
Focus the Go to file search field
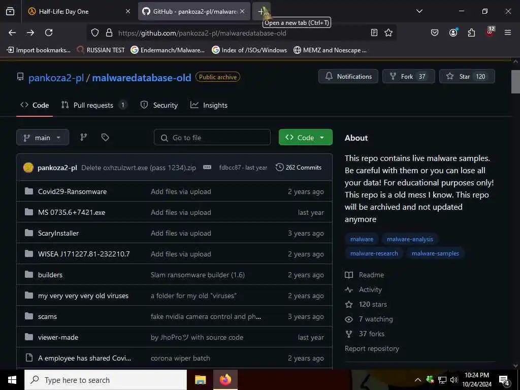tap(212, 137)
